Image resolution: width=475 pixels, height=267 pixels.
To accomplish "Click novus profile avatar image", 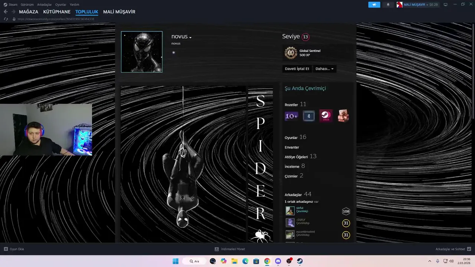I will [x=142, y=52].
